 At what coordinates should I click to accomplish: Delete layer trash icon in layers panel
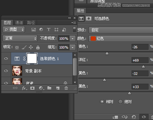pos(66,88)
